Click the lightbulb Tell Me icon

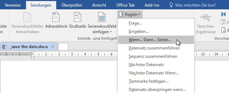tap(171, 5)
